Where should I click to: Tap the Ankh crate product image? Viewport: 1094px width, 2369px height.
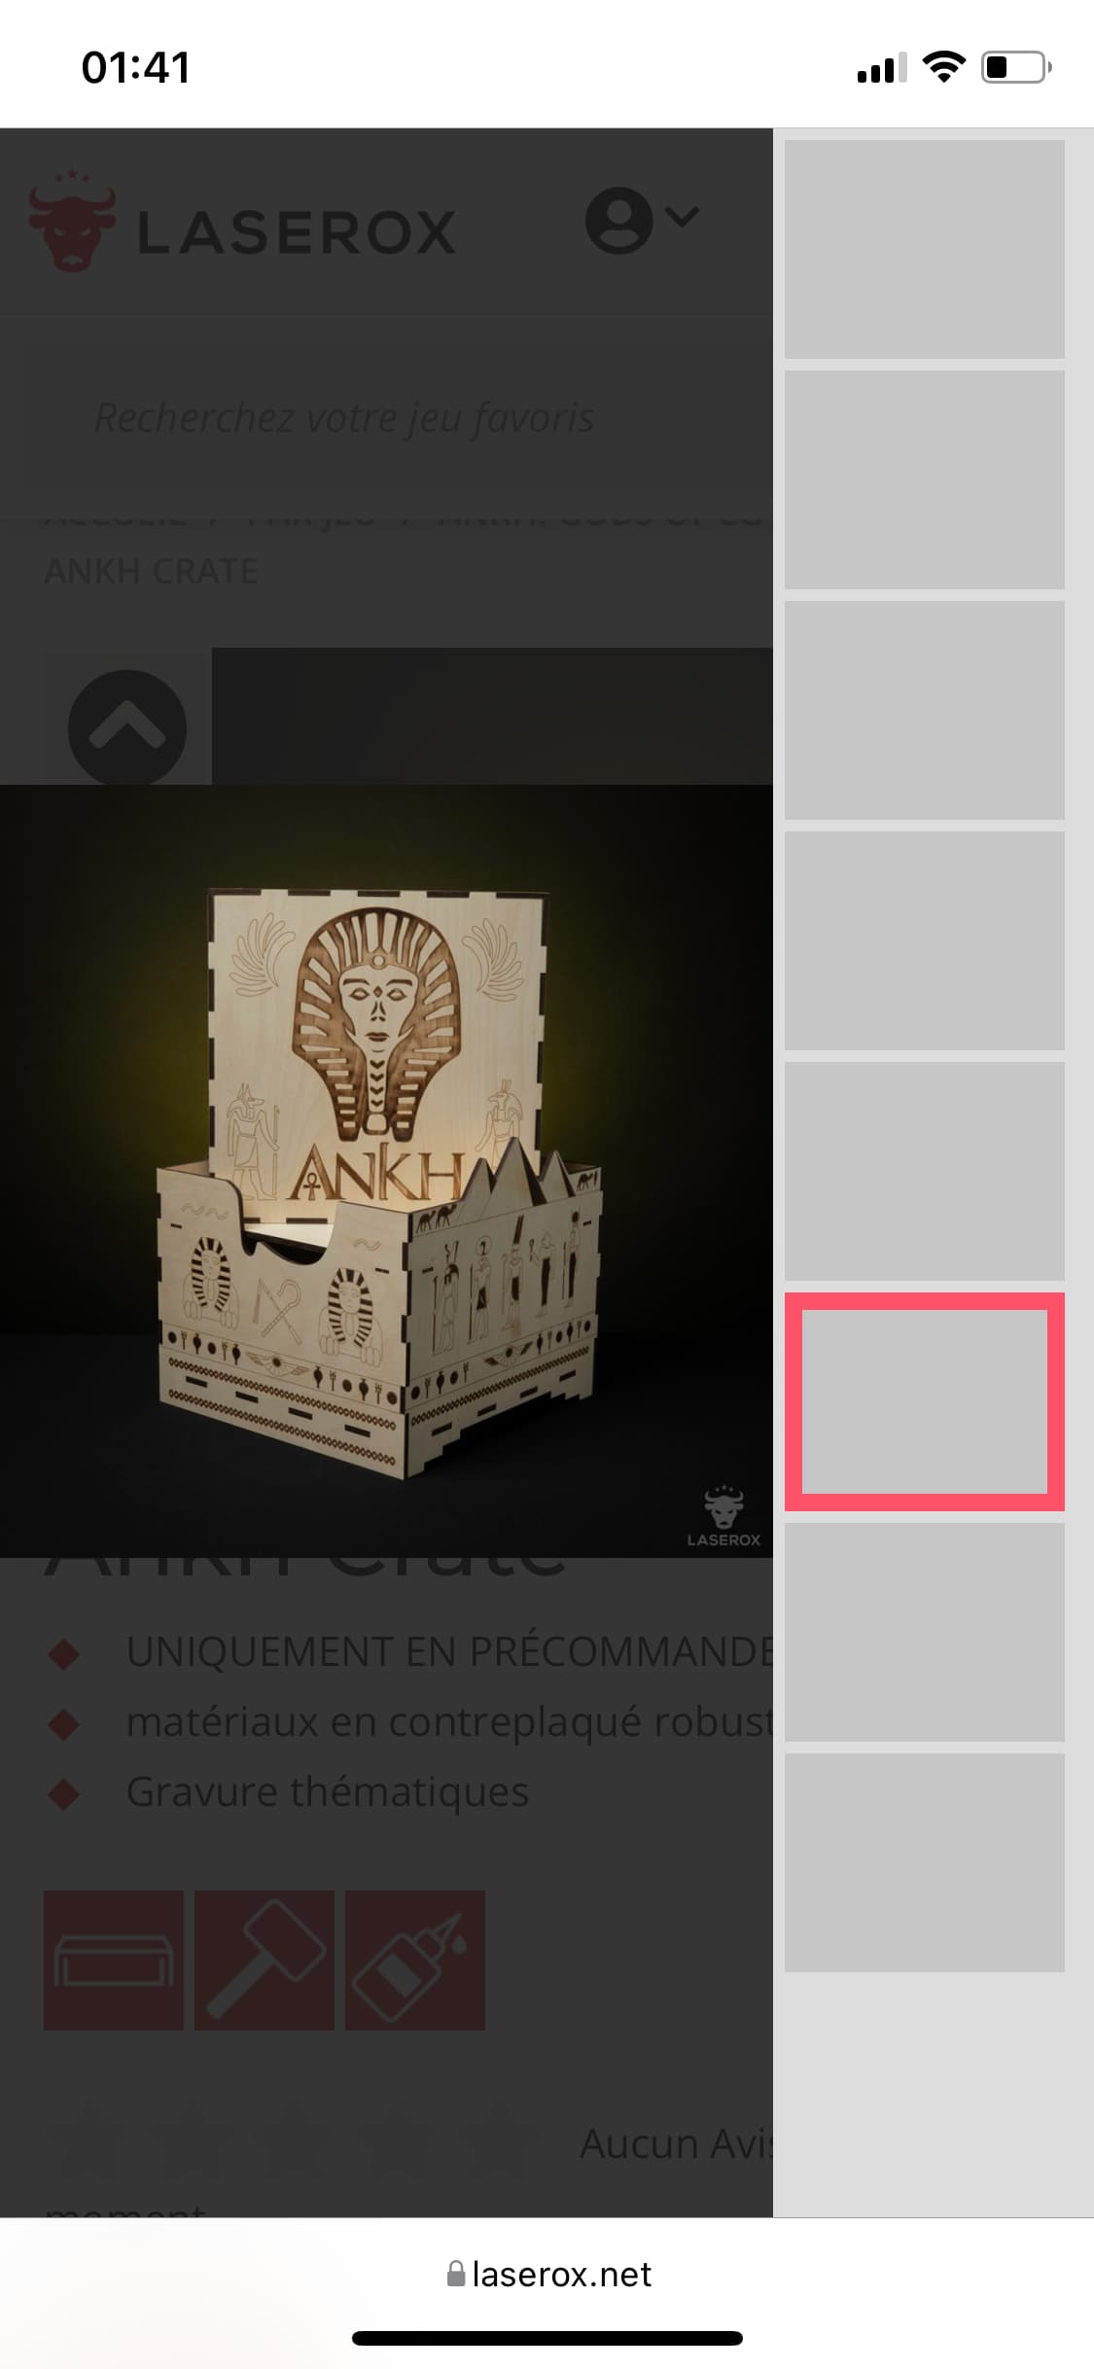point(386,1171)
